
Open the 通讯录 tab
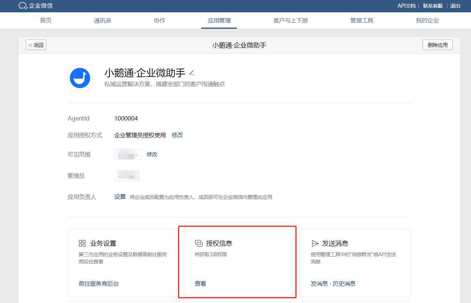[102, 21]
